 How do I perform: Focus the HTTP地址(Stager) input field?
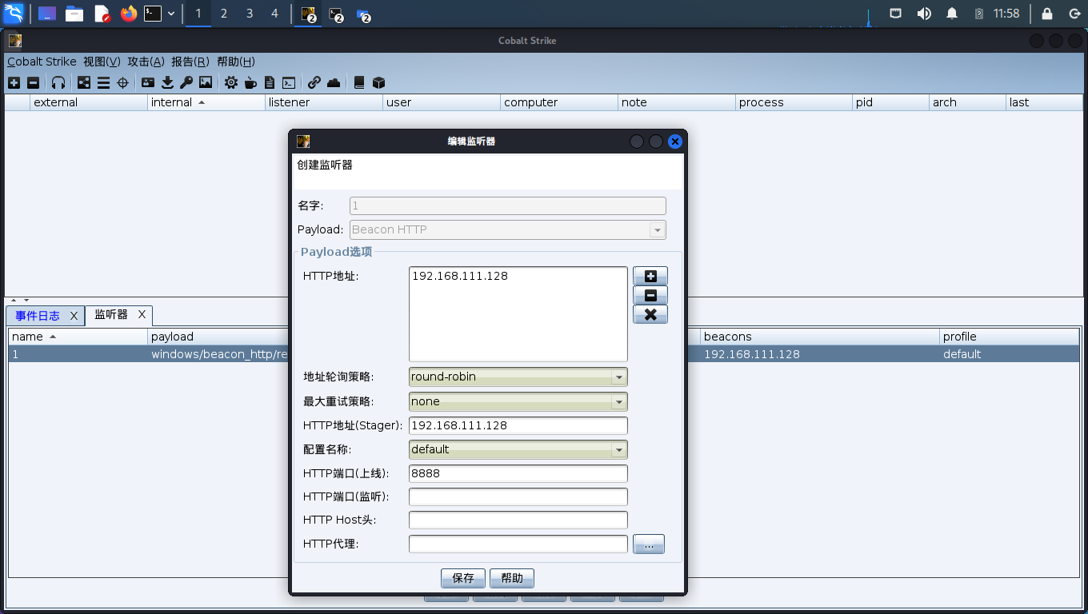(518, 425)
